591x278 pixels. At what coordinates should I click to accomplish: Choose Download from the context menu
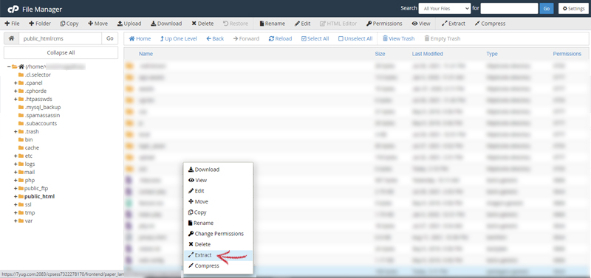[x=218, y=170]
